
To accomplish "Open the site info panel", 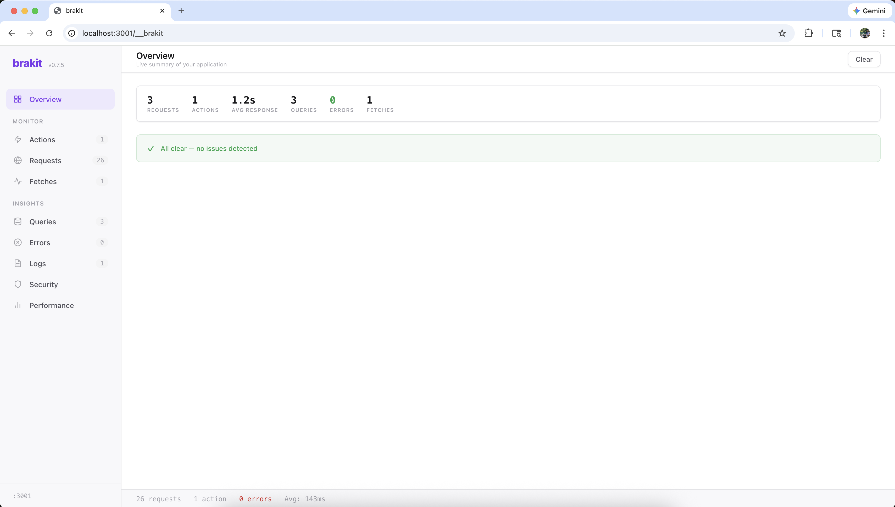I will coord(71,33).
